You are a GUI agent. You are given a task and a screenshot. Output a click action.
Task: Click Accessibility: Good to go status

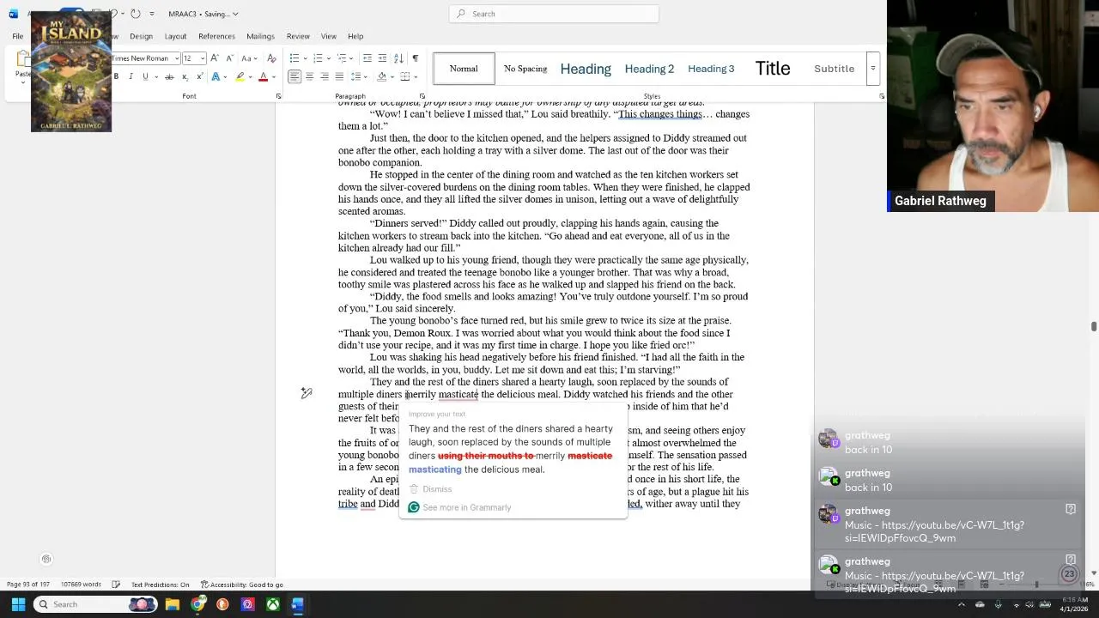point(242,585)
